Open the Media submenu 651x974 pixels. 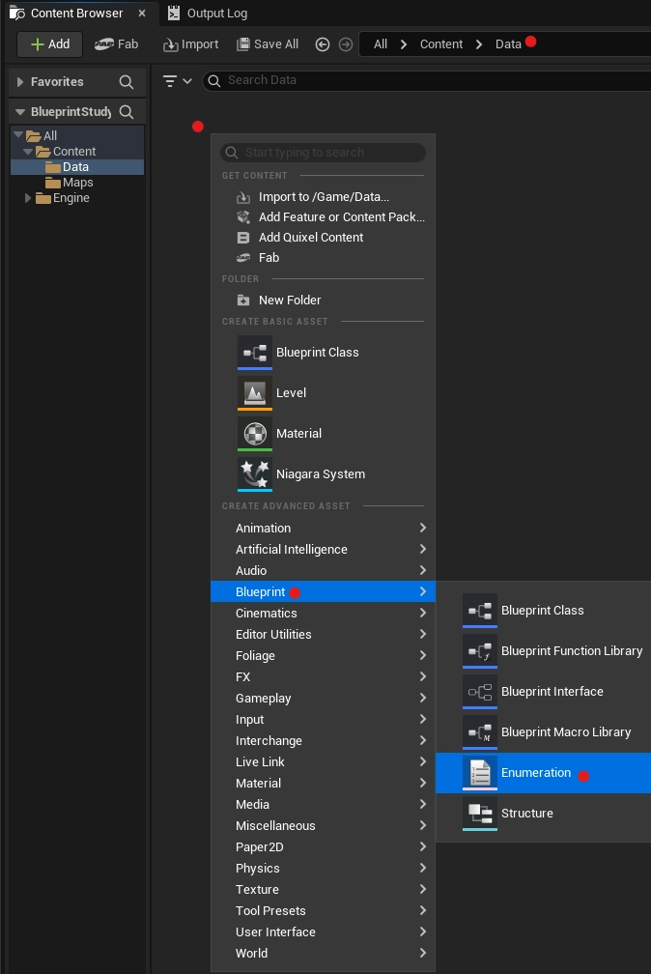[x=323, y=804]
